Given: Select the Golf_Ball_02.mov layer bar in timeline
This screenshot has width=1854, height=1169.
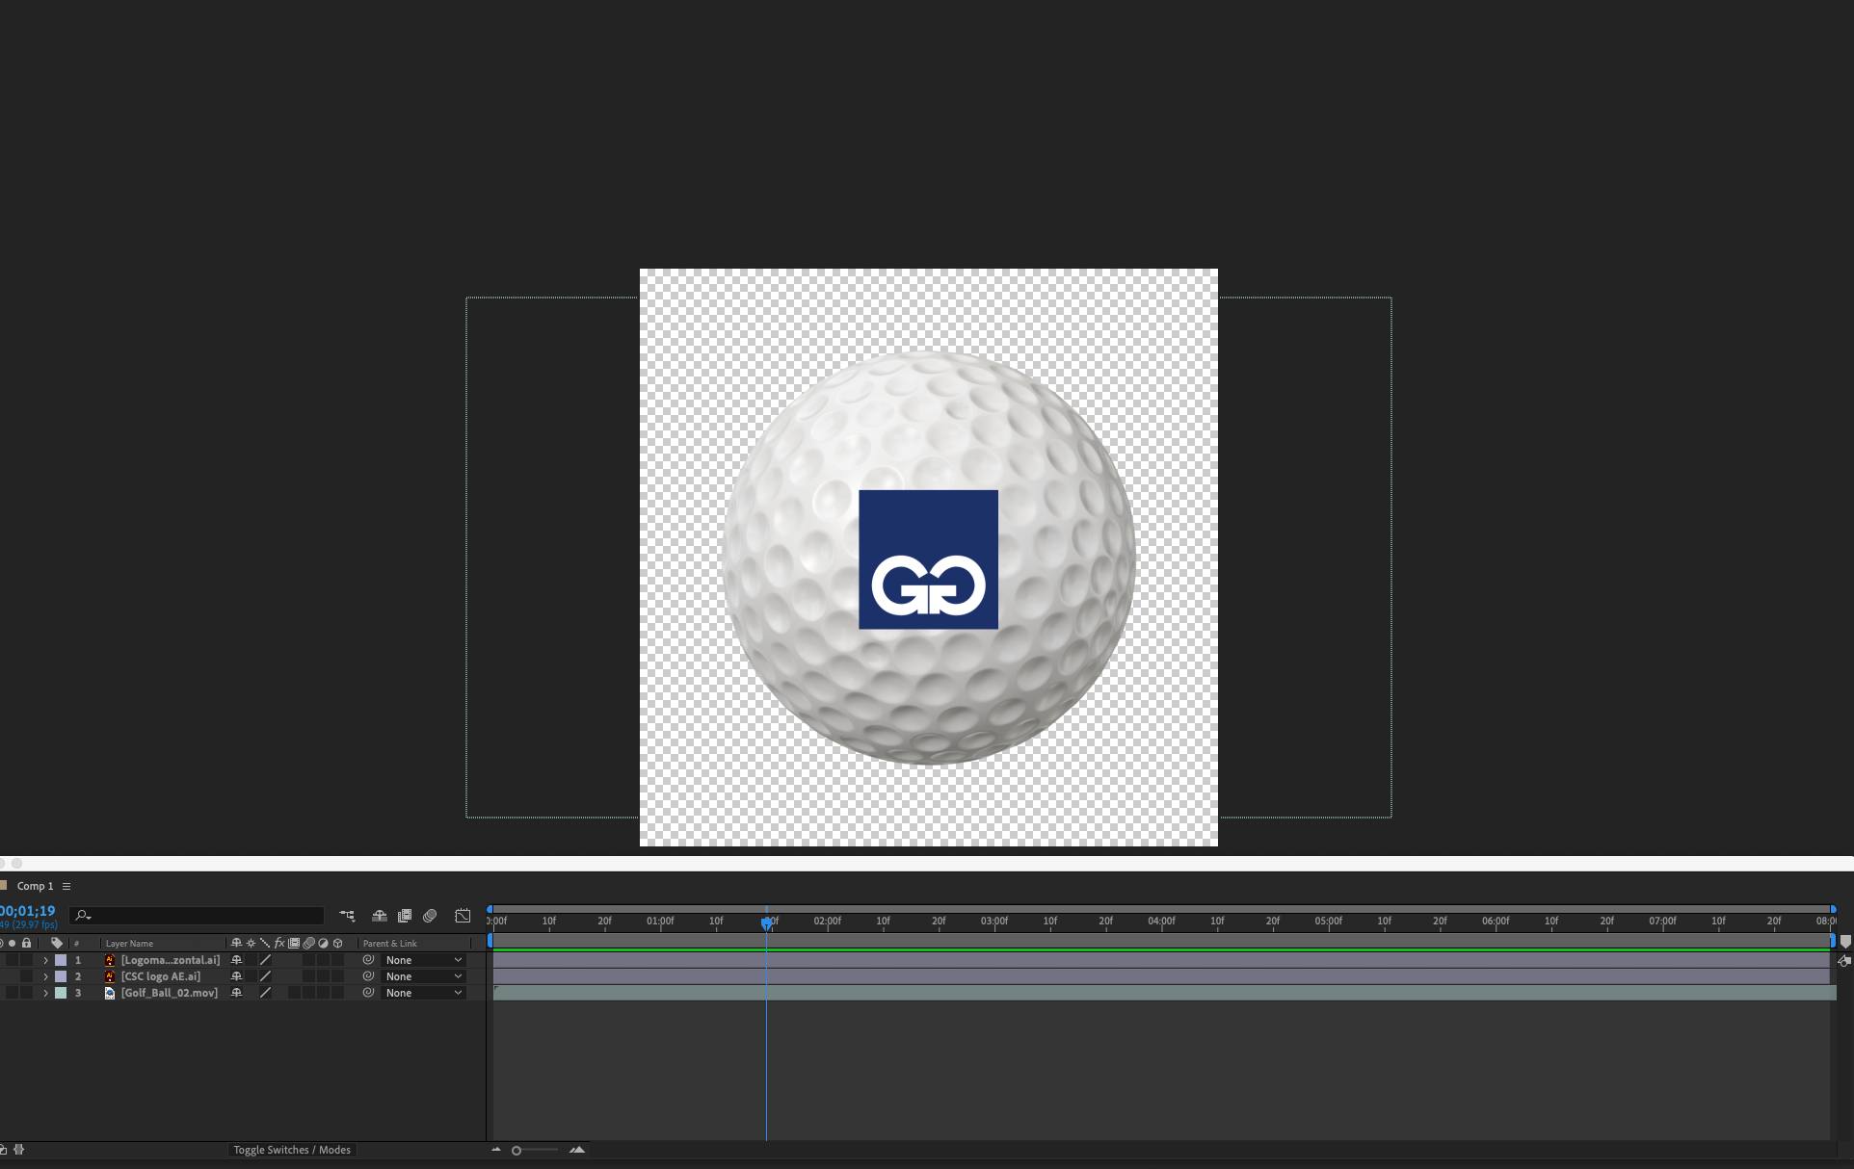Looking at the screenshot, I should (1164, 993).
